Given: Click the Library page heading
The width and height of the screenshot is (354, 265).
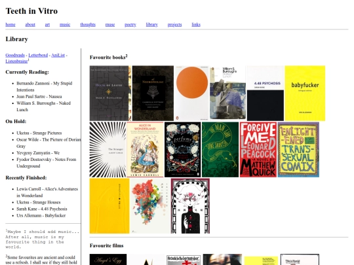Looking at the screenshot, I should [16, 39].
